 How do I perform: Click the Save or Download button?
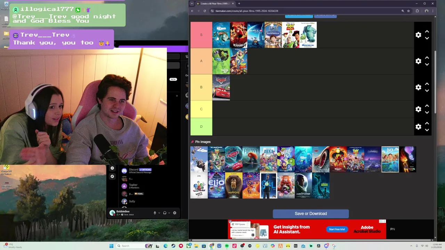click(311, 214)
